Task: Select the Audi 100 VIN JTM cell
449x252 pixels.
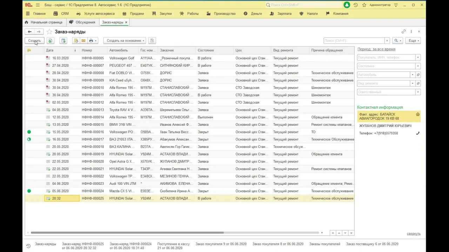Action: point(123,183)
